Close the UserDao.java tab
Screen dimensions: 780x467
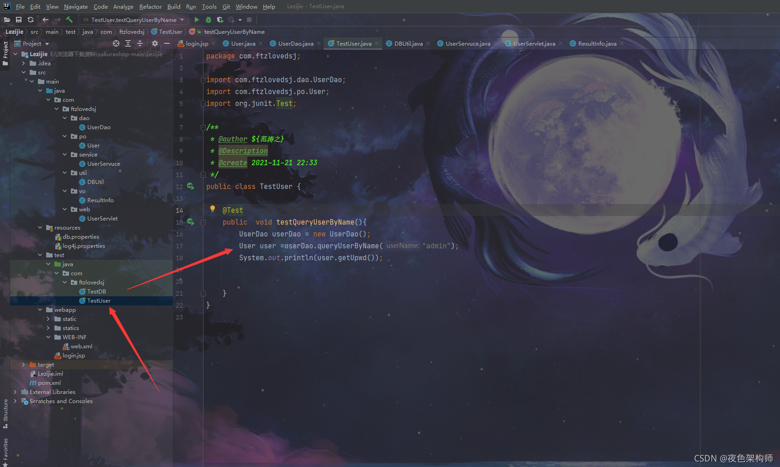tap(319, 44)
